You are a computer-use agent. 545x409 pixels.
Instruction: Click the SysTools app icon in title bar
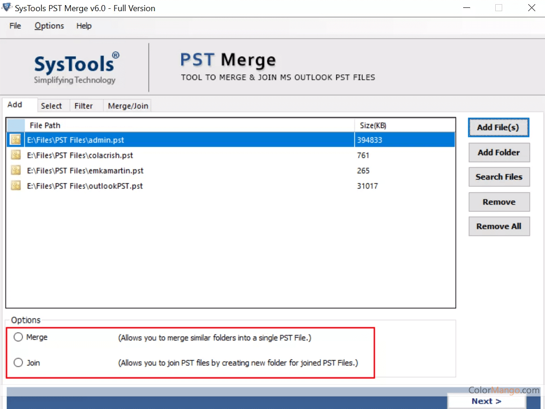pos(7,8)
